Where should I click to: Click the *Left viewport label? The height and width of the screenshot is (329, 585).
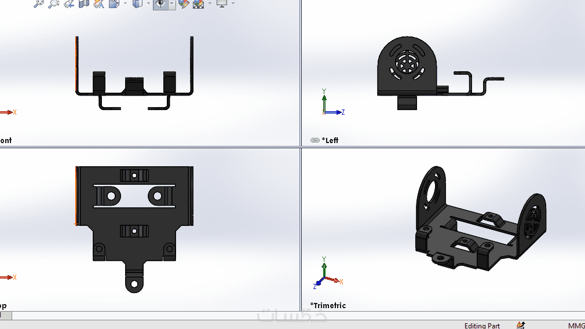(330, 140)
